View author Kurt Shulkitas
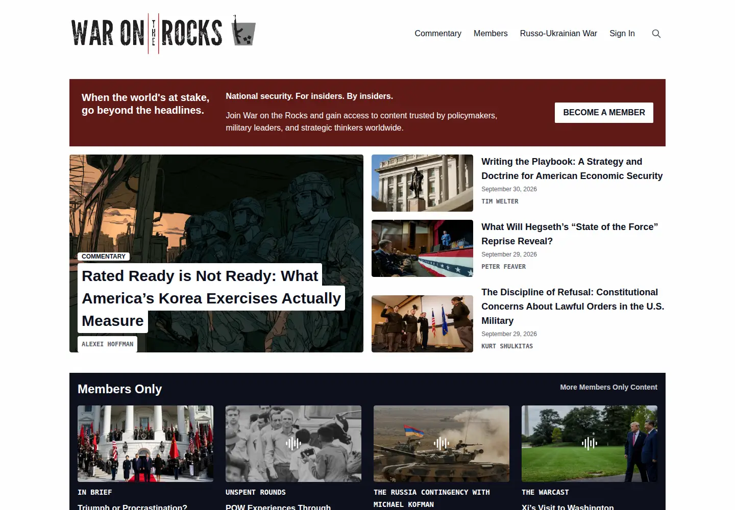This screenshot has height=510, width=735. 507,346
